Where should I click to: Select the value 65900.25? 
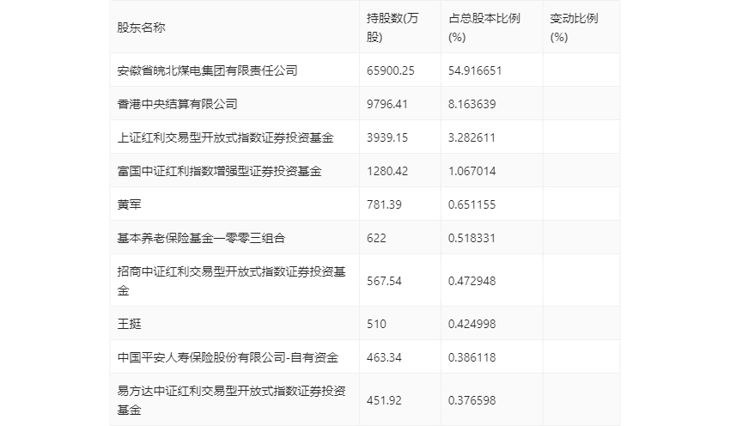coord(391,70)
